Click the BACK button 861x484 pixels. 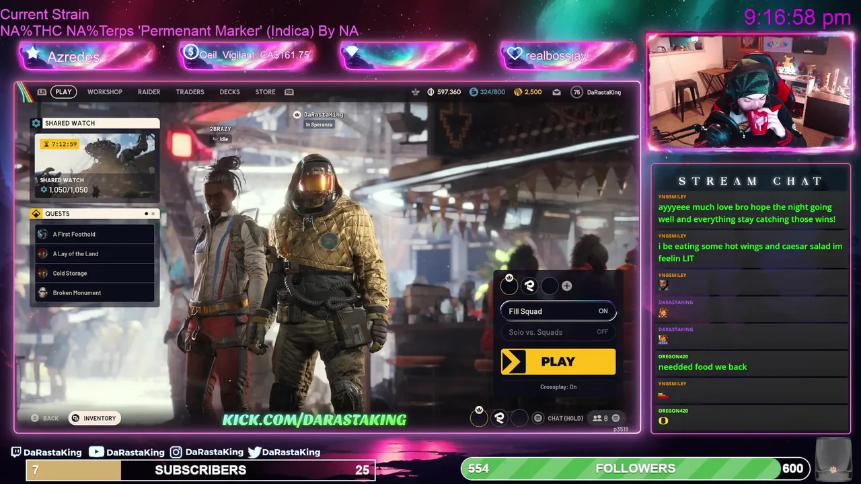pyautogui.click(x=45, y=418)
